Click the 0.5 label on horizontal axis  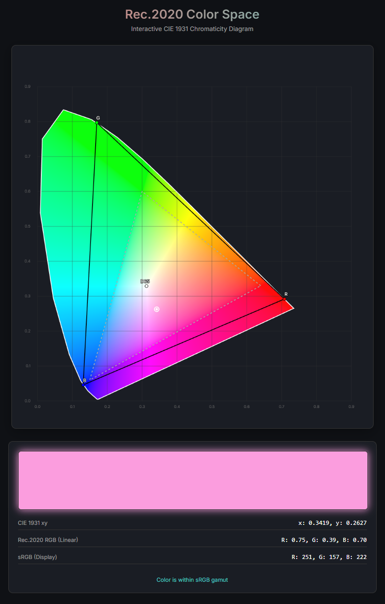[212, 406]
